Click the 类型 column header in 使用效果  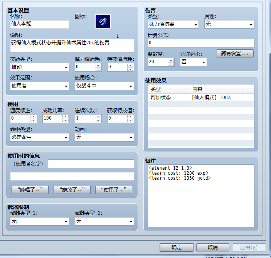click(x=169, y=89)
